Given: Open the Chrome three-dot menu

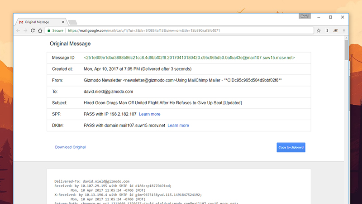Looking at the screenshot, I should tap(344, 30).
